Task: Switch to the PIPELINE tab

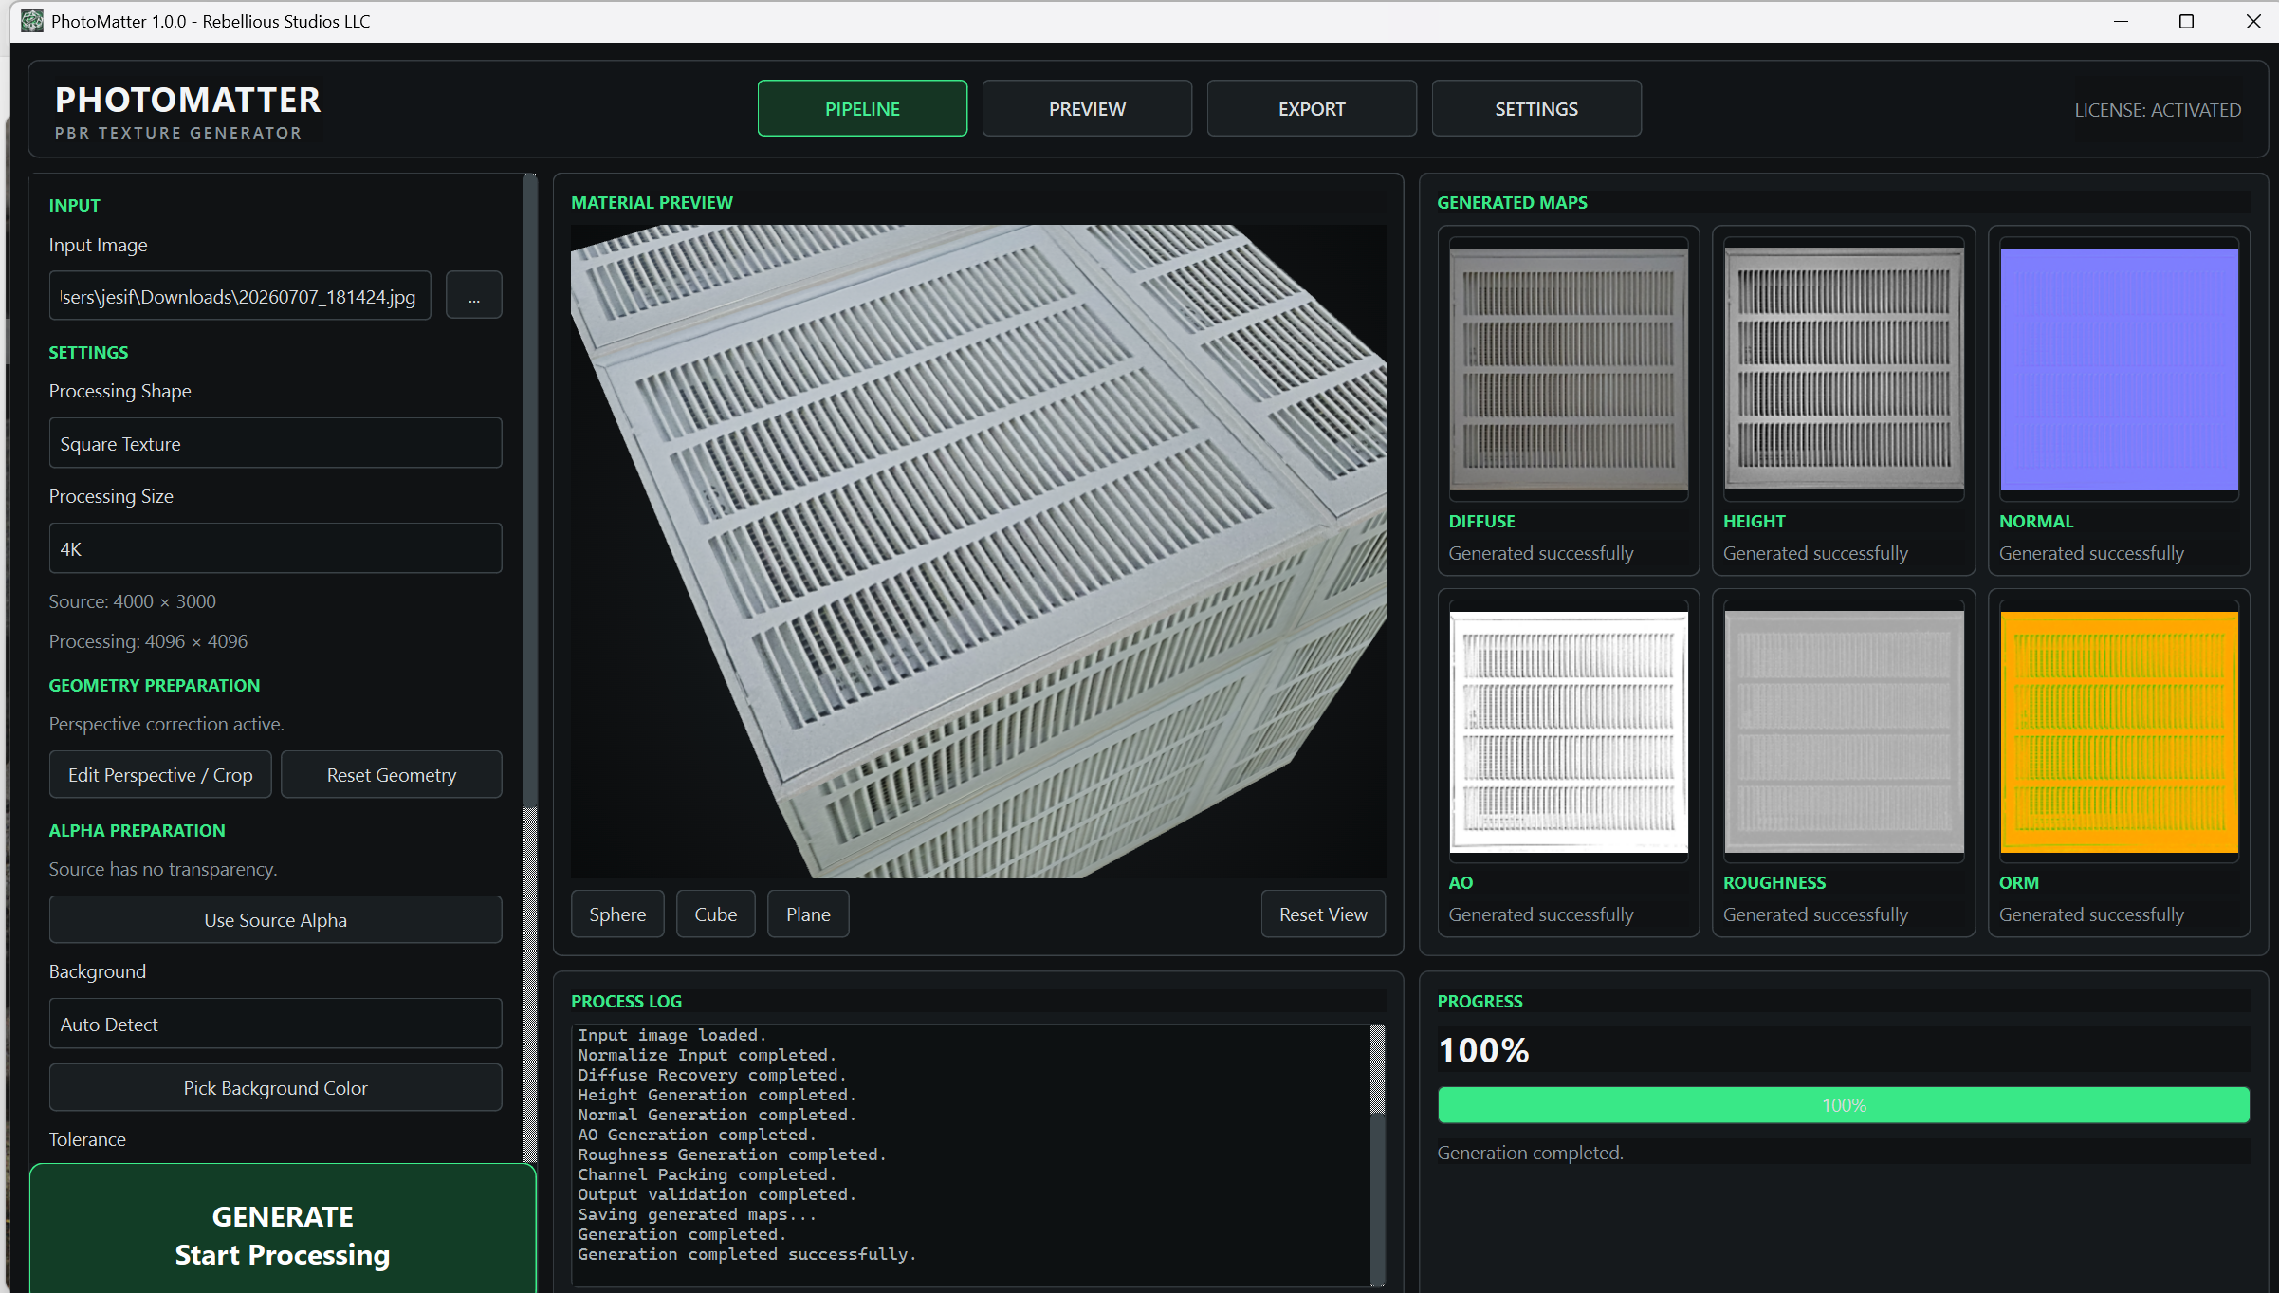Action: pos(862,108)
